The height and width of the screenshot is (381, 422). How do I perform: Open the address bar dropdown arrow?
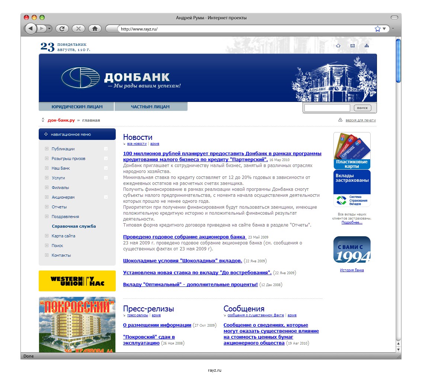tap(384, 29)
